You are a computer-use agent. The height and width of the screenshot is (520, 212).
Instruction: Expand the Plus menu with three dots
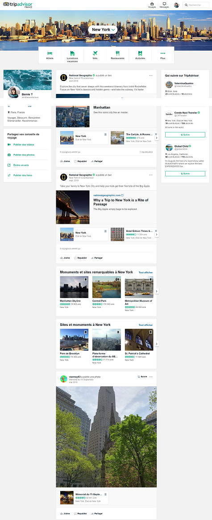pyautogui.click(x=163, y=55)
